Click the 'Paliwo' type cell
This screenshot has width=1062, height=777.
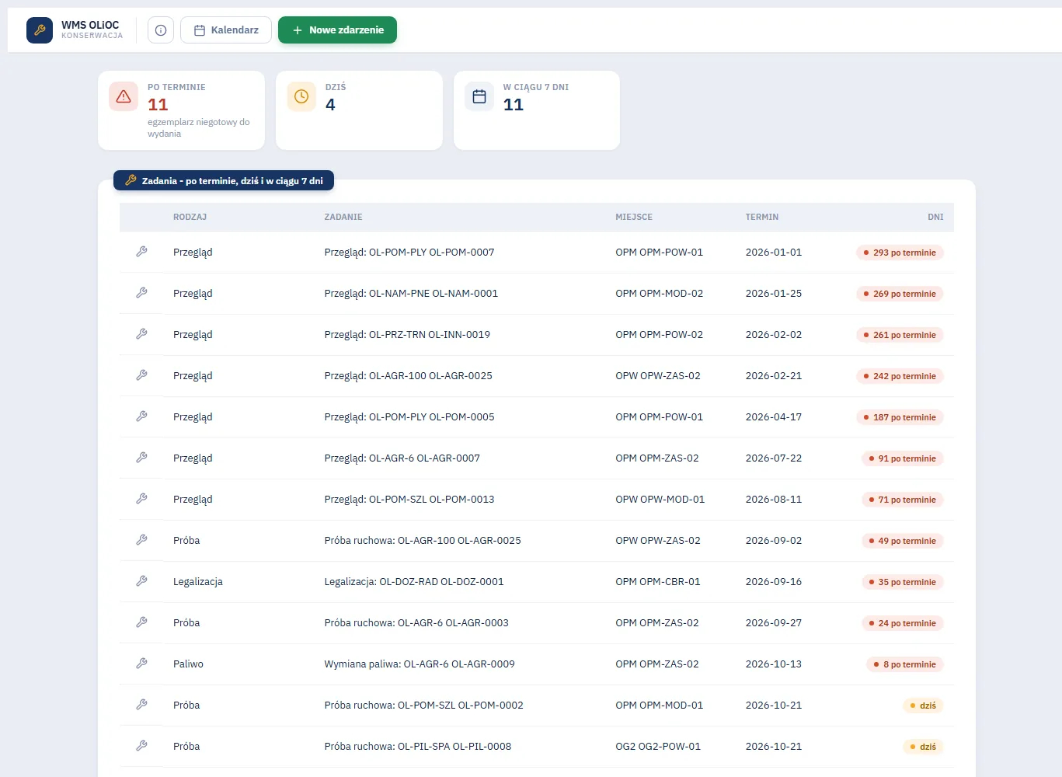coord(188,664)
